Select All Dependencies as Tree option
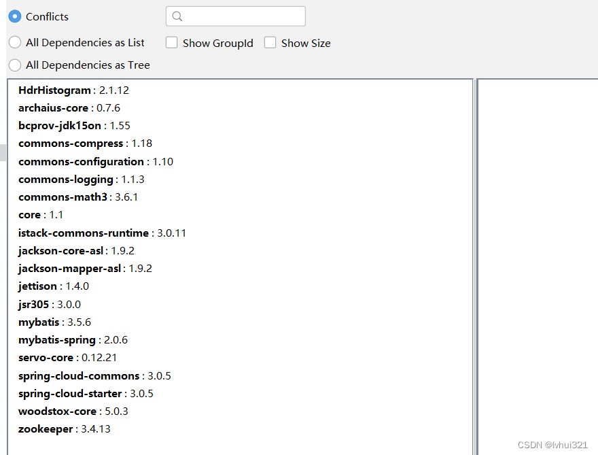Image resolution: width=598 pixels, height=455 pixels. tap(15, 65)
